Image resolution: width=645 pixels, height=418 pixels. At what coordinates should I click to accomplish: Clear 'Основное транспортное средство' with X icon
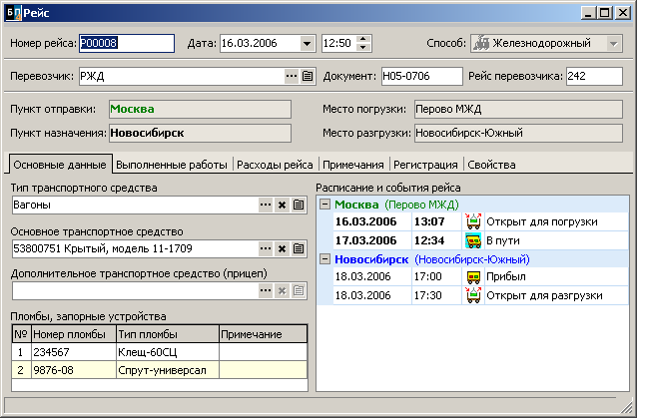[x=282, y=247]
